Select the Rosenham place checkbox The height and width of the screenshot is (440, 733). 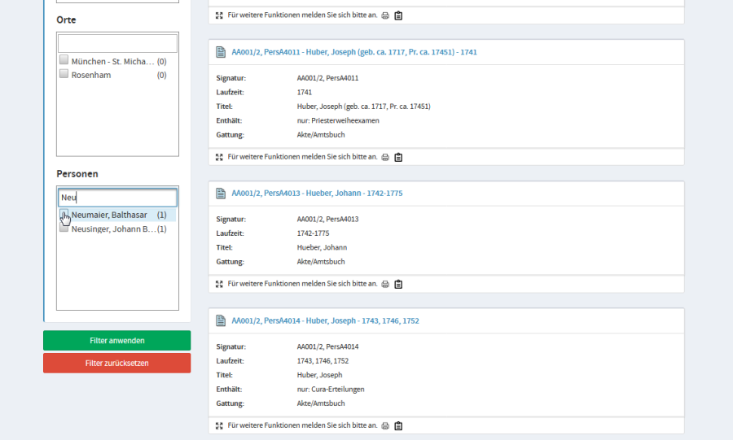[64, 74]
